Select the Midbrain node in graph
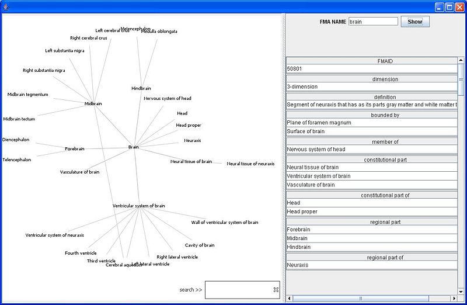This screenshot has width=467, height=305. coord(93,103)
